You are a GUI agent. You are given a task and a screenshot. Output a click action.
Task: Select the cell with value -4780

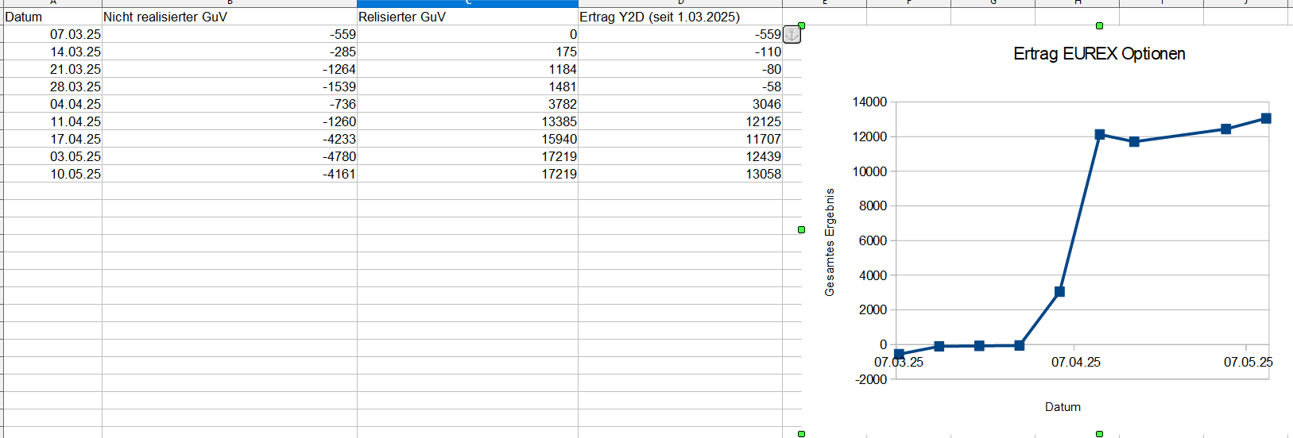coord(229,156)
